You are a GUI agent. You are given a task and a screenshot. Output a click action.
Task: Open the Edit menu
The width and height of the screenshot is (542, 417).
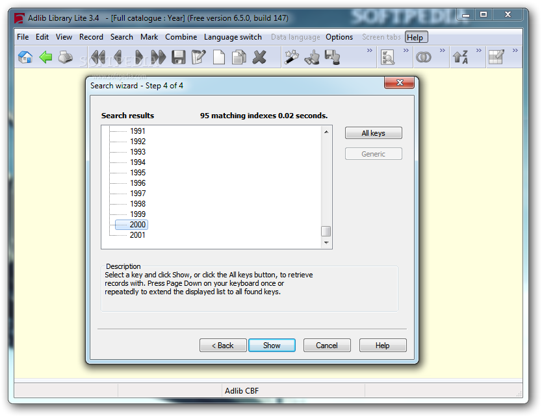[42, 37]
